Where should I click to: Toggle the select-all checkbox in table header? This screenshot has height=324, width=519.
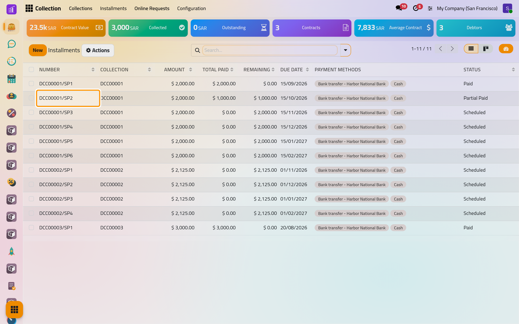(x=31, y=70)
